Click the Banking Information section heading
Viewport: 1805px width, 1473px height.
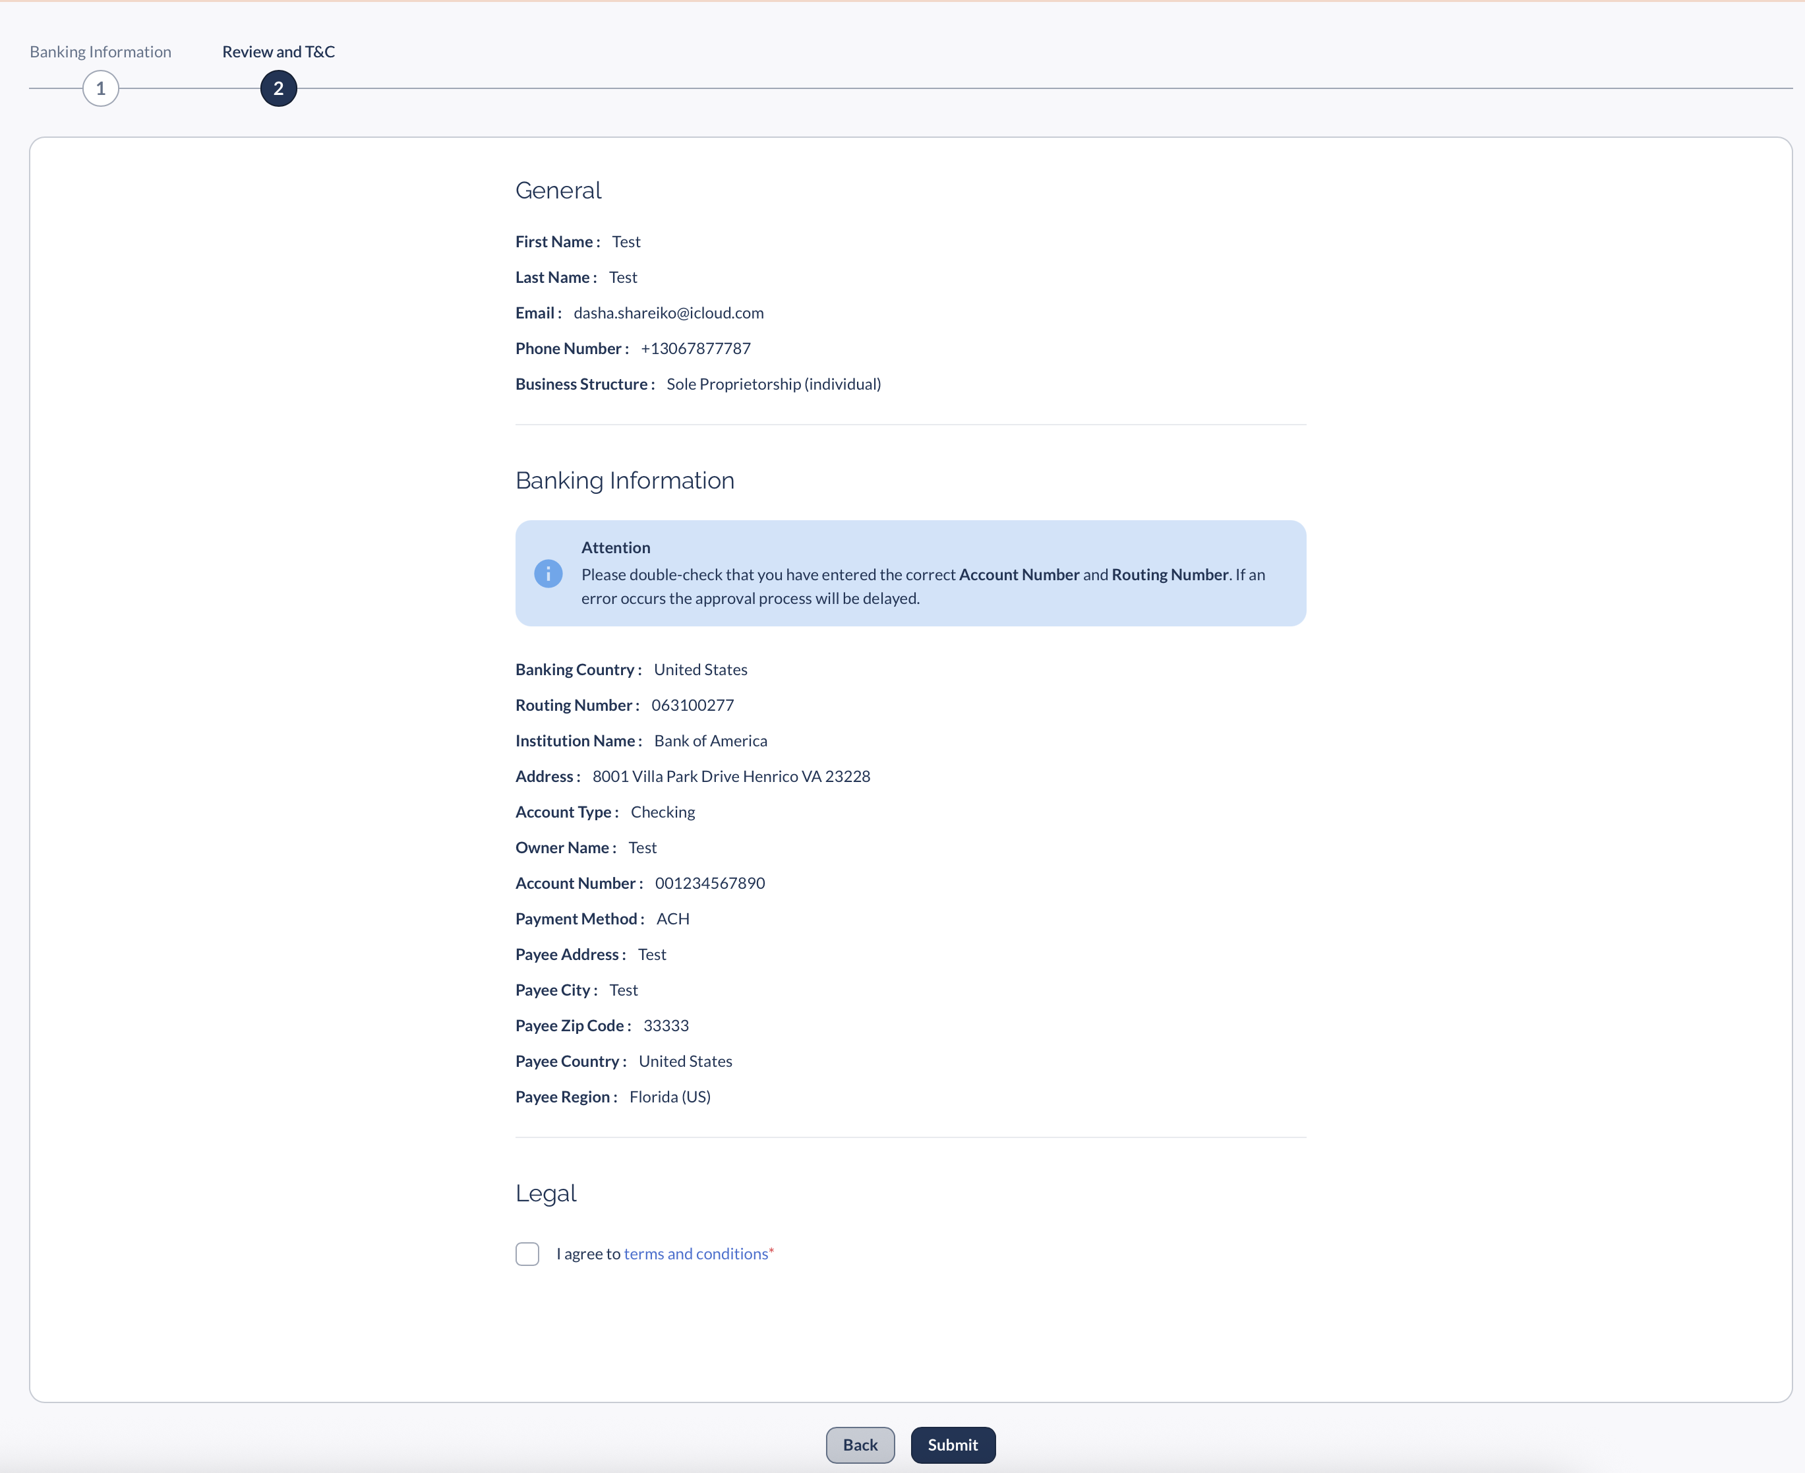point(624,481)
